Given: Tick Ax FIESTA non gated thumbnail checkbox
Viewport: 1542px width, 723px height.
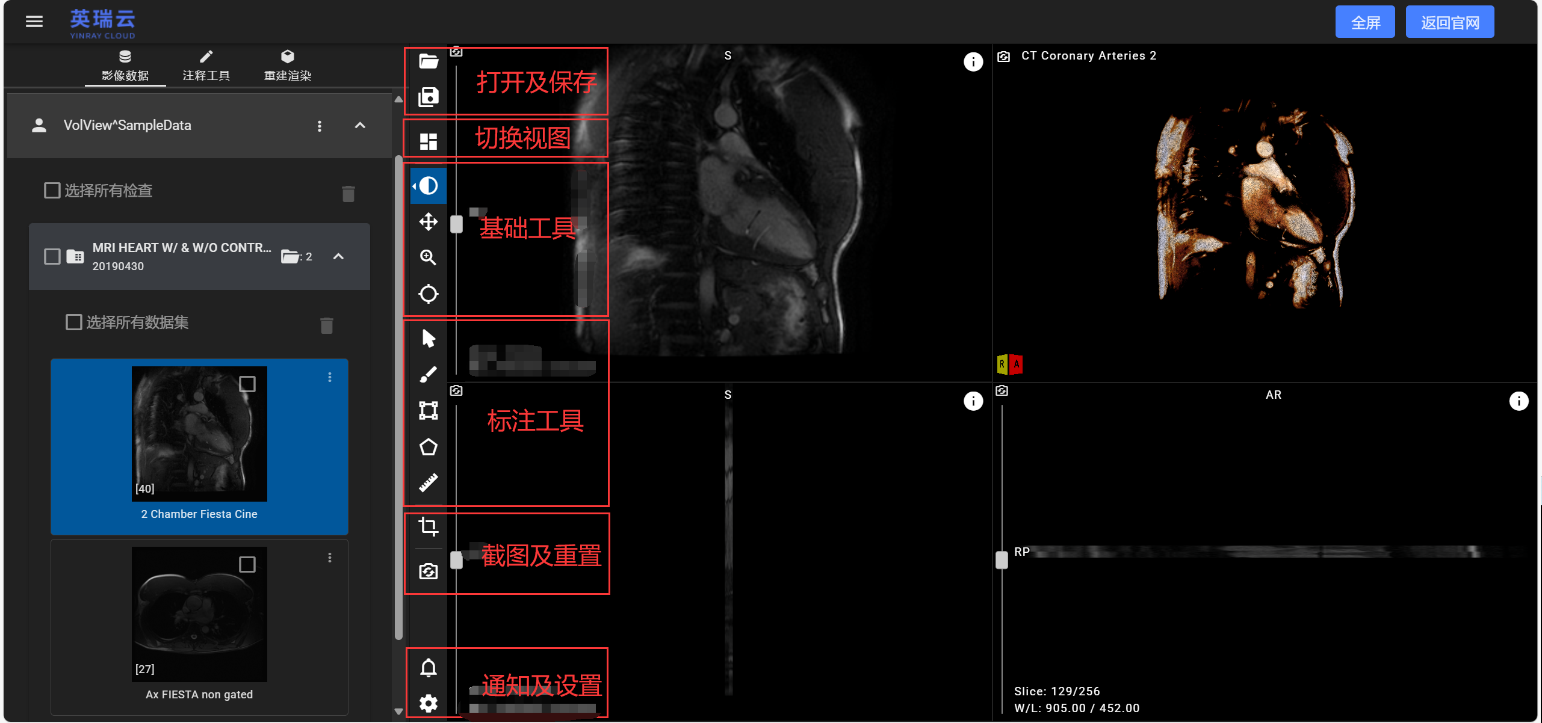Looking at the screenshot, I should [247, 564].
